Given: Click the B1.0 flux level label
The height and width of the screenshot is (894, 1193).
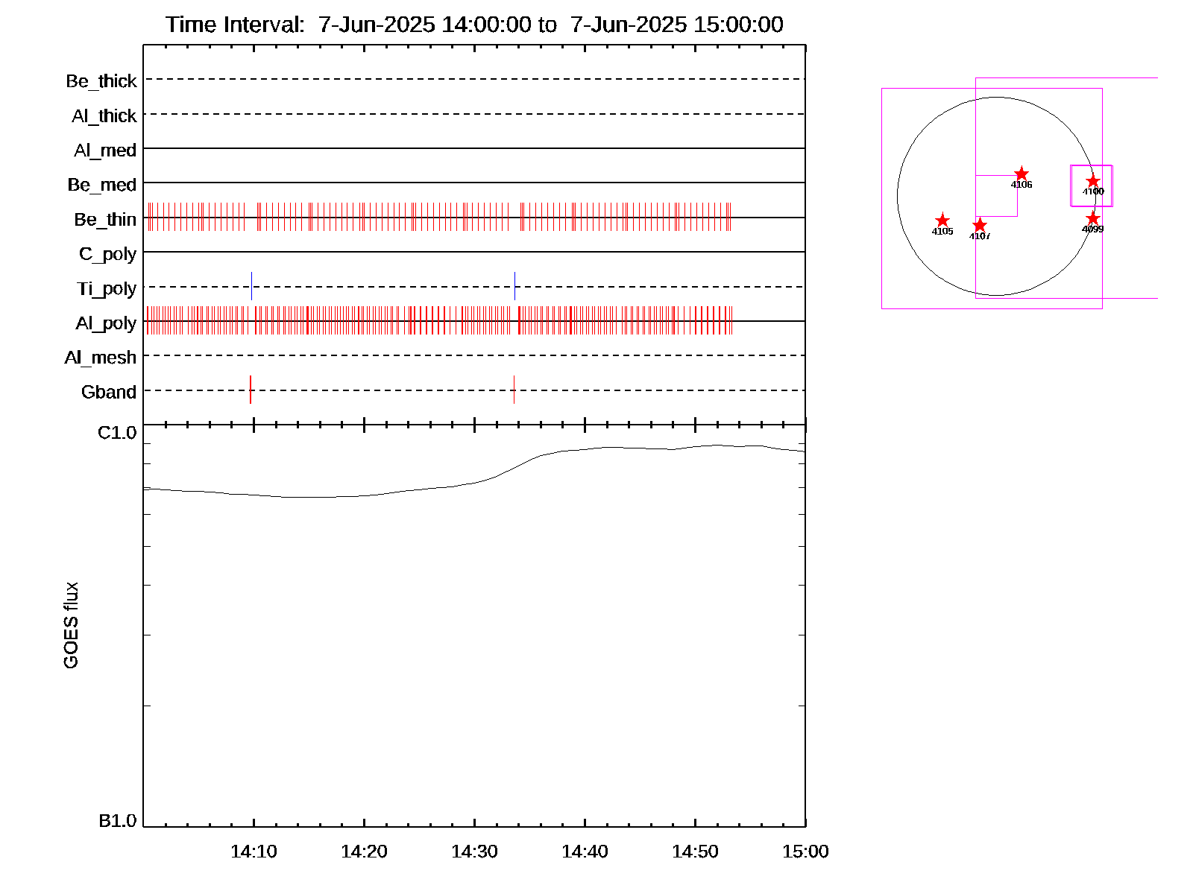Looking at the screenshot, I should (117, 821).
